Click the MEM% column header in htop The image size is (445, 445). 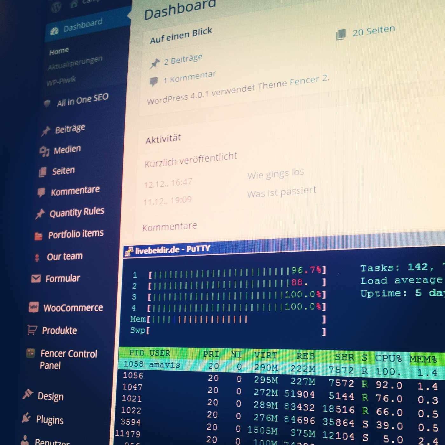[x=423, y=359]
